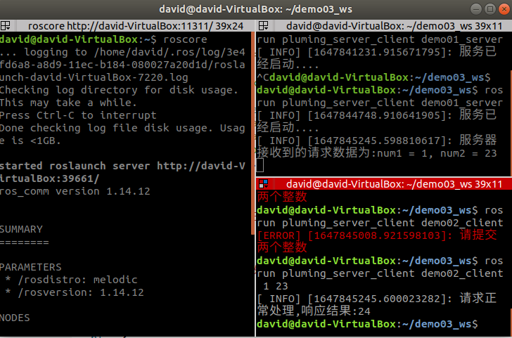Minimize the terminal window
This screenshot has width=512, height=338.
(x=476, y=9)
